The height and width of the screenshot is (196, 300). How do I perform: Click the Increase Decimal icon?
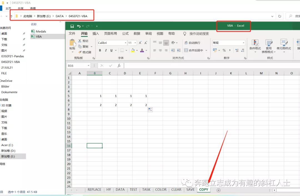(x=237, y=50)
